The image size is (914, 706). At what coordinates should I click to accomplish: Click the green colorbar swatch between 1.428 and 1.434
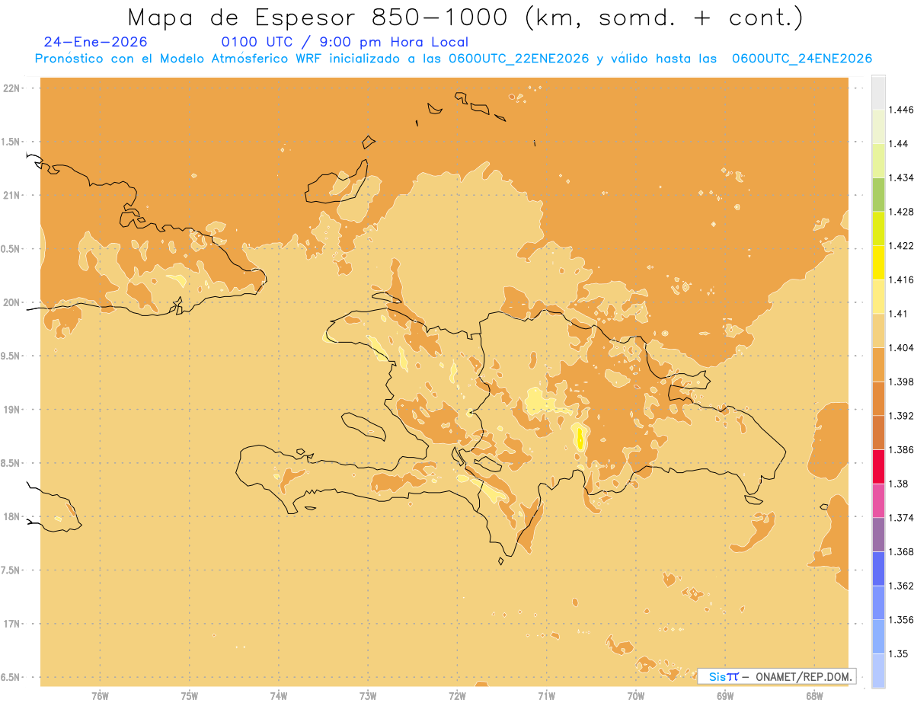(878, 194)
